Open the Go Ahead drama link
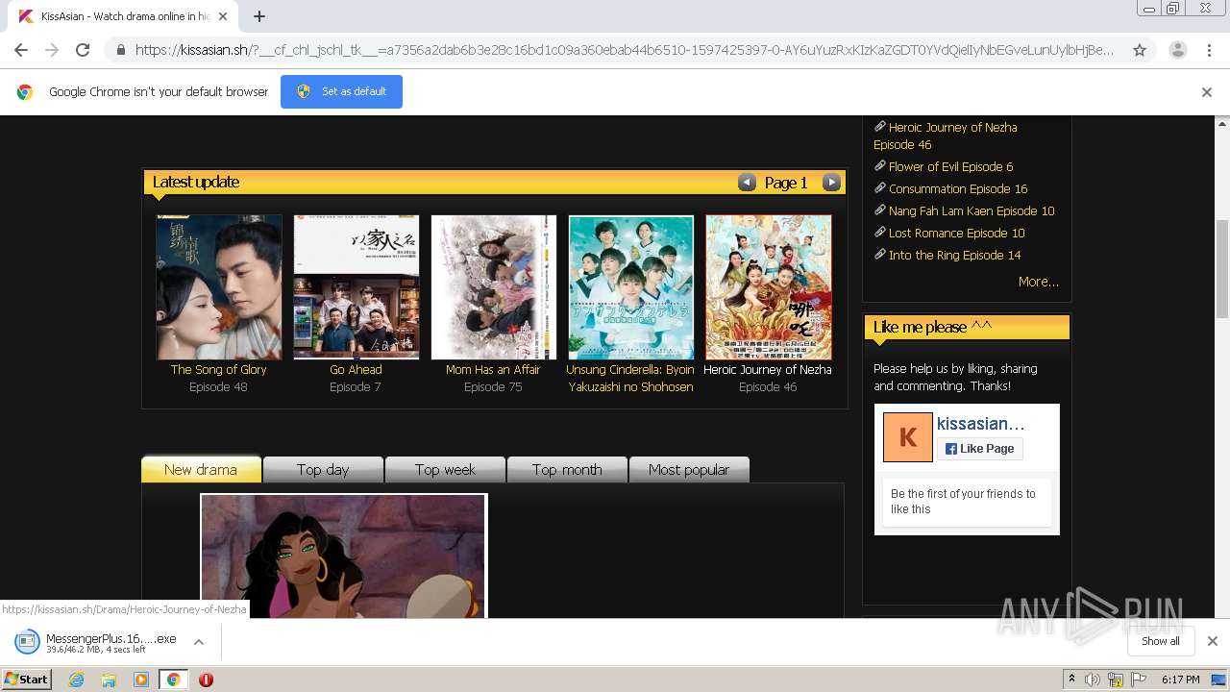The width and height of the screenshot is (1230, 692). 356,369
